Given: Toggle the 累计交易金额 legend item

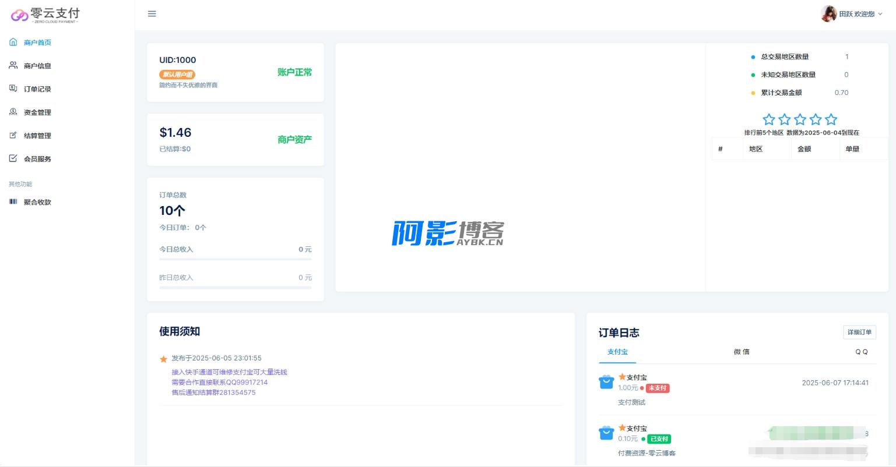Looking at the screenshot, I should 781,93.
